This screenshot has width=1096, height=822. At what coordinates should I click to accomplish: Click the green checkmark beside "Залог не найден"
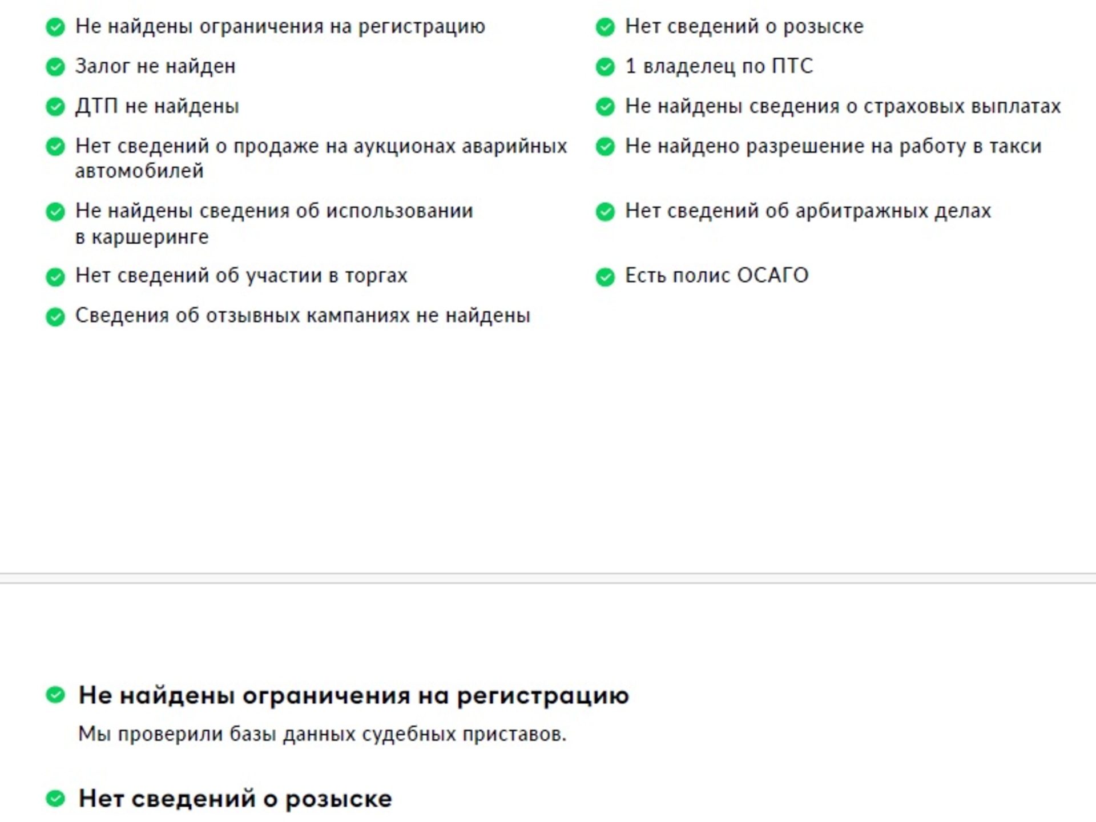pos(55,67)
